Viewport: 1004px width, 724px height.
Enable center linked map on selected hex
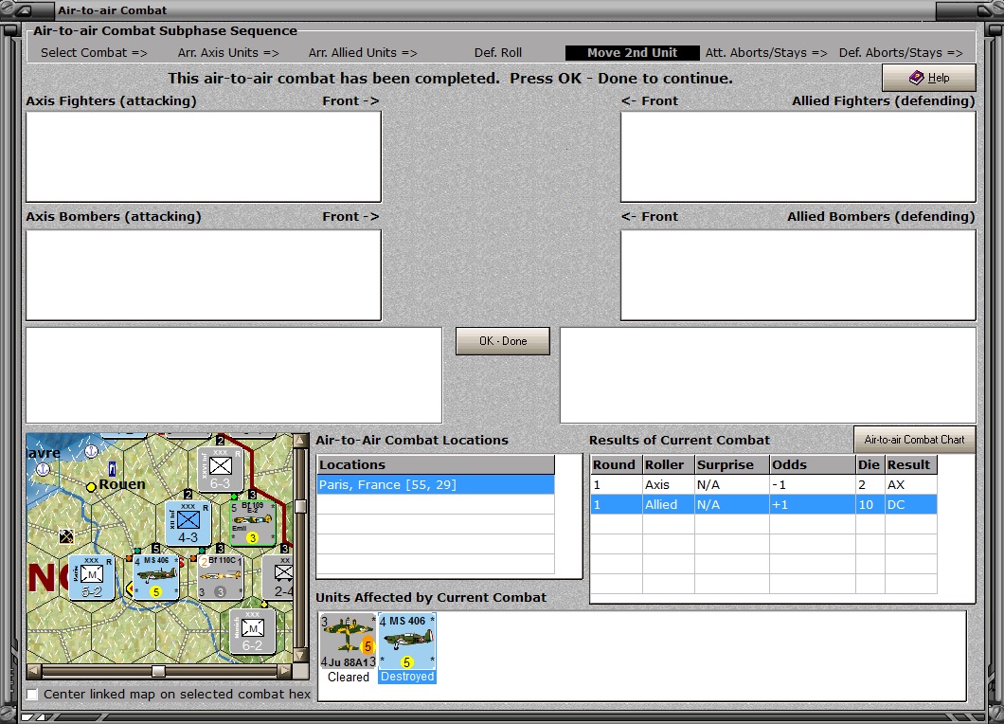[x=32, y=694]
